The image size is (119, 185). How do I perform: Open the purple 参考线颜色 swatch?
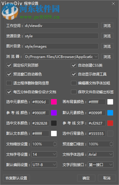(x=54, y=113)
